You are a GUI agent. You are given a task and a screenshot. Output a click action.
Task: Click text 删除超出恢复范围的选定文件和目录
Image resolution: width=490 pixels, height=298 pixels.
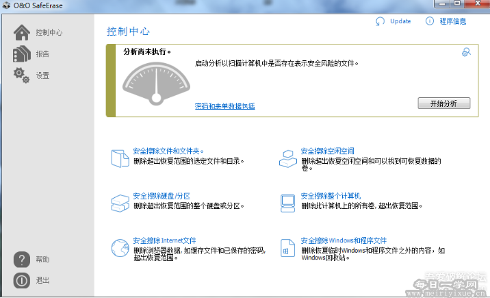click(x=189, y=161)
